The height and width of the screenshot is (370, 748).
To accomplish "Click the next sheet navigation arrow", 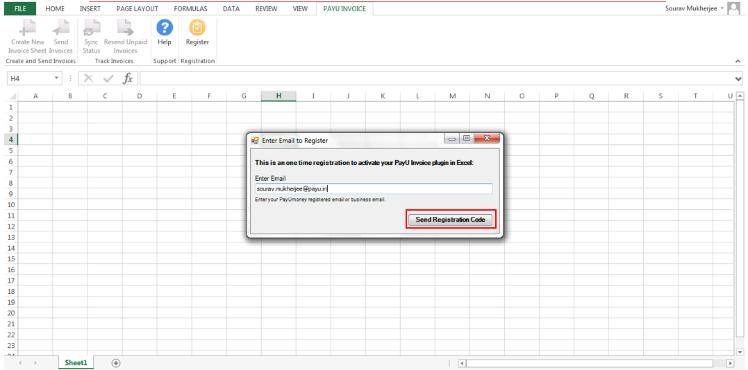I will (x=36, y=363).
